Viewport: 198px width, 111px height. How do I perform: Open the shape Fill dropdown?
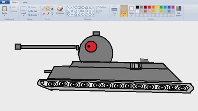click(100, 11)
